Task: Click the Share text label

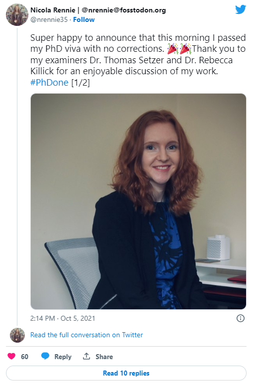Action: point(104,357)
